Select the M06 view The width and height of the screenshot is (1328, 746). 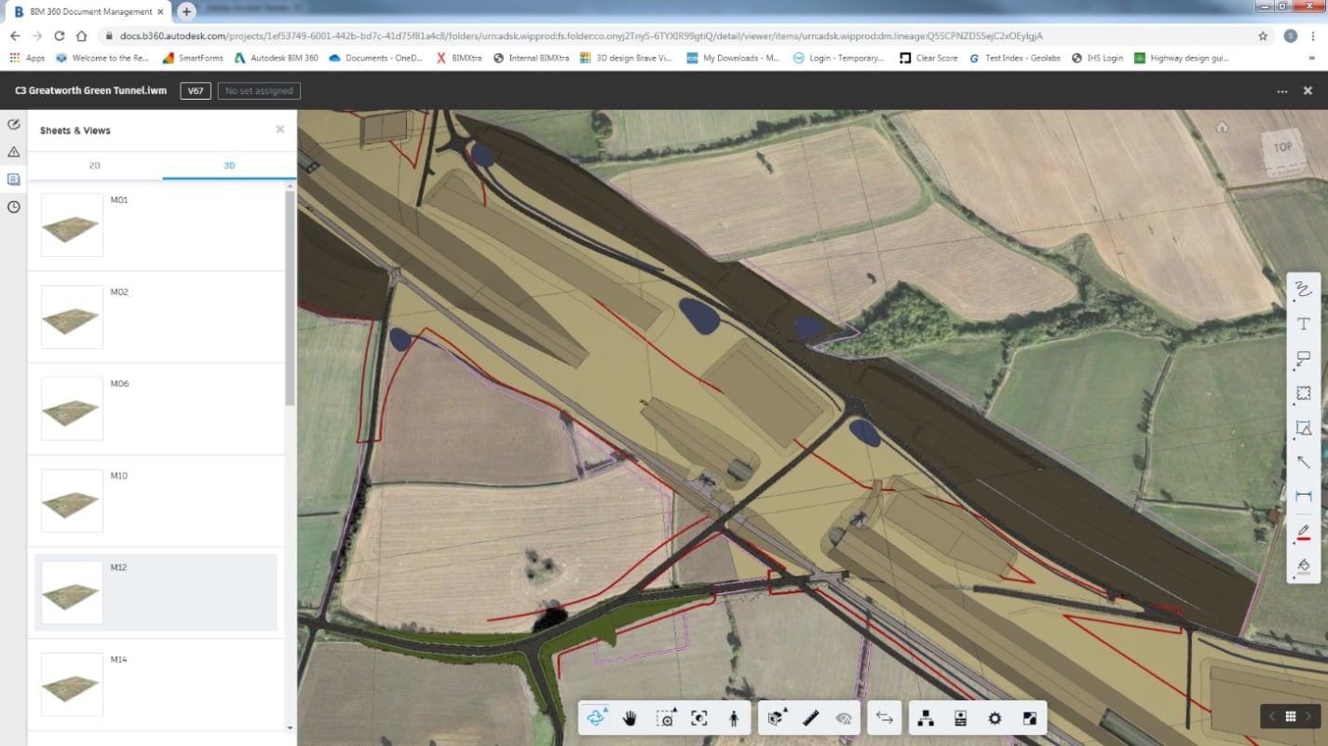point(156,409)
